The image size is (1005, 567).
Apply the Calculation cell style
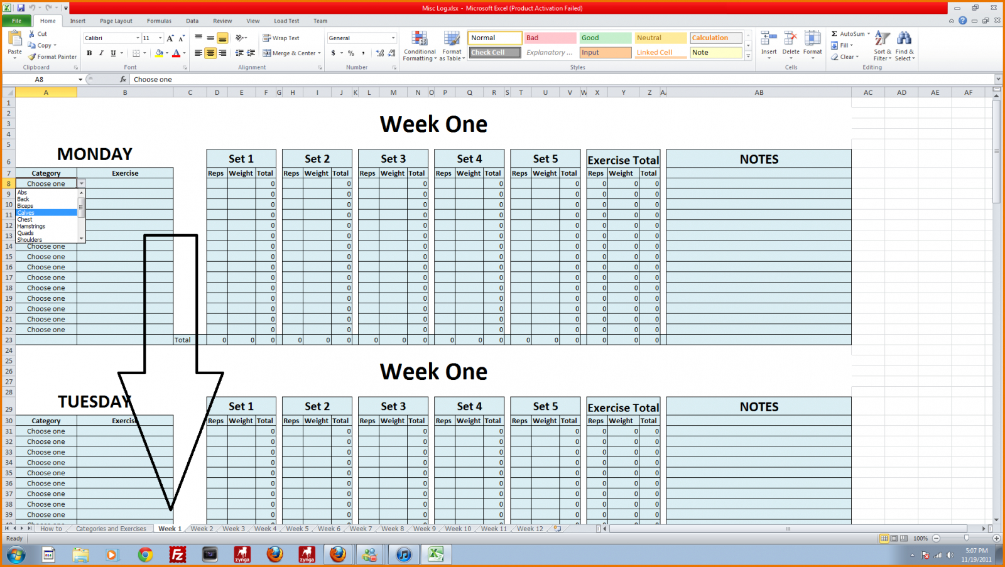coord(716,38)
